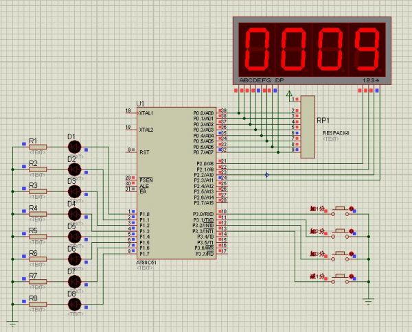Click the red actuator dot on 加1分 button
This screenshot has width=412, height=332.
(x=352, y=209)
